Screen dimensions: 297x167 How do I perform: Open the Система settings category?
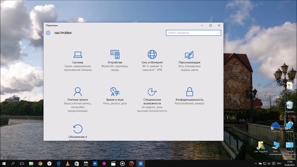[77, 61]
